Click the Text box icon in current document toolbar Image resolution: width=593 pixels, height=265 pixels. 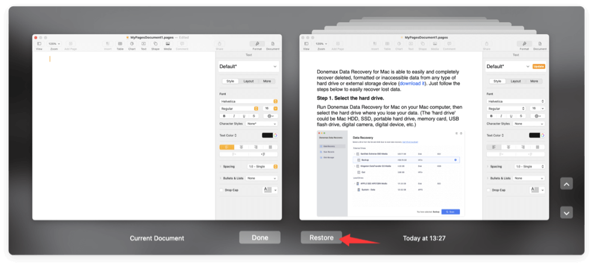point(144,44)
